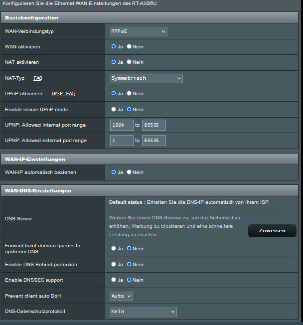The image size is (303, 325).
Task: Click the WAN-IP-Einstellungen section header
Action: coord(150,159)
